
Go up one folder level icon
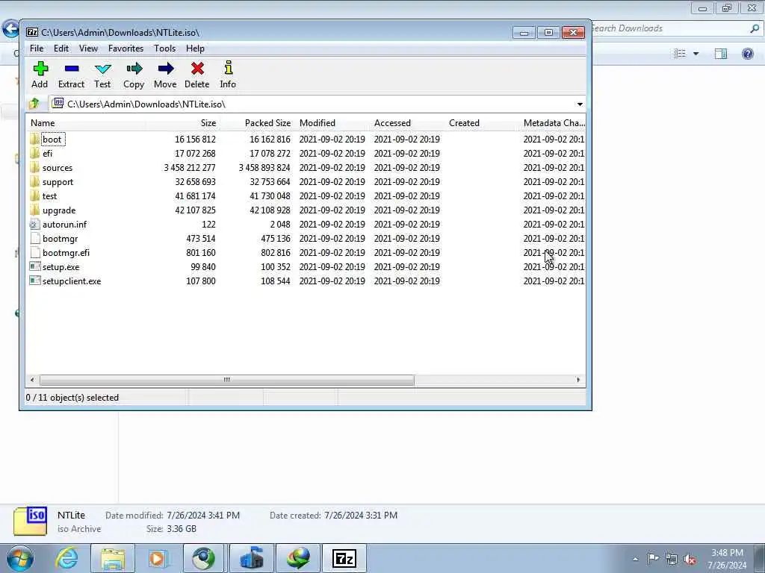point(34,104)
